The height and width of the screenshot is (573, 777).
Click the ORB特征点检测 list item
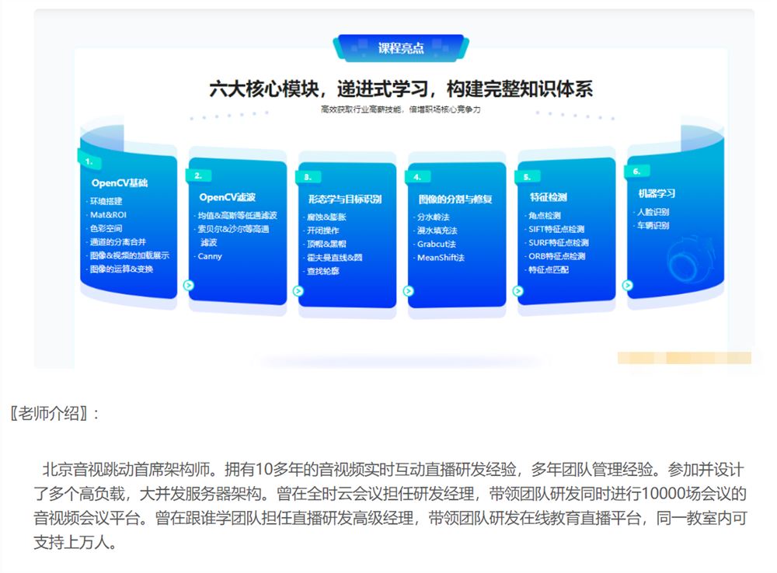coord(557,256)
